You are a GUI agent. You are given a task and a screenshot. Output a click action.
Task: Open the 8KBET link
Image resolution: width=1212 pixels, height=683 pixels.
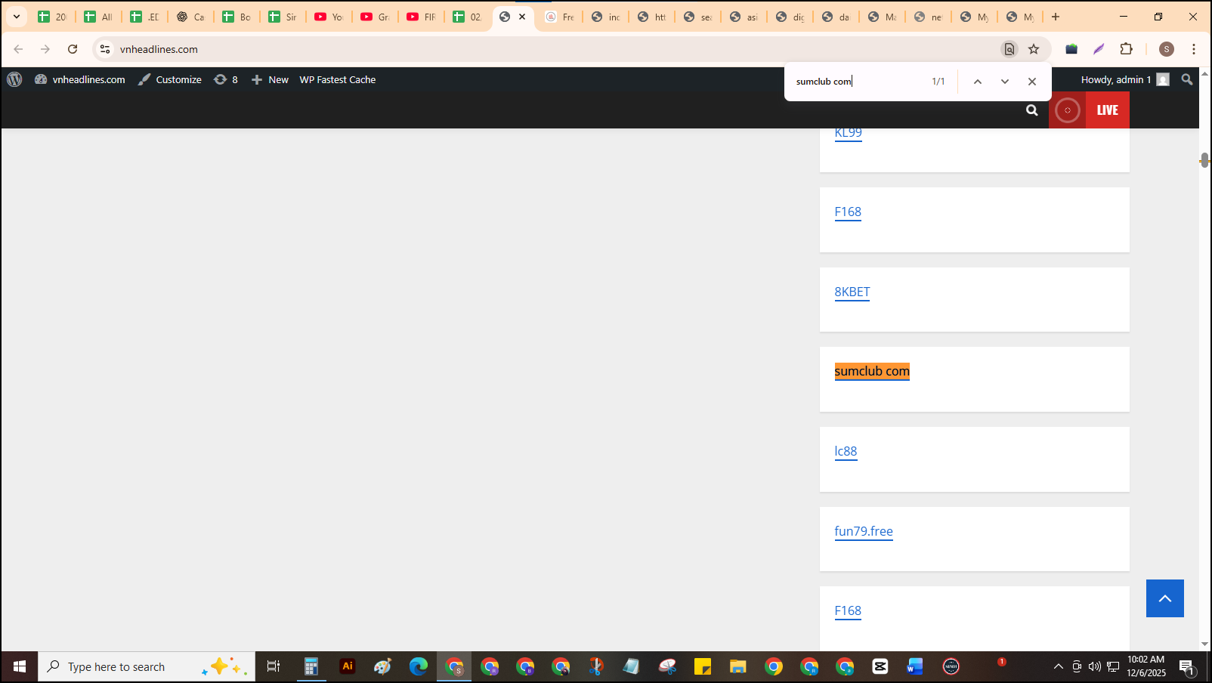(852, 292)
